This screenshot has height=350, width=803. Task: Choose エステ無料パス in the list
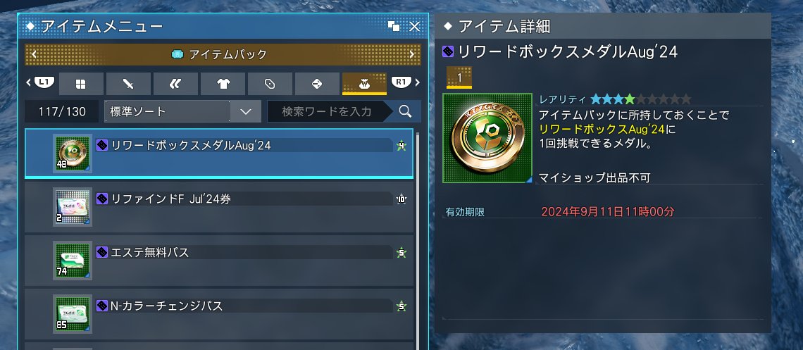[219, 260]
